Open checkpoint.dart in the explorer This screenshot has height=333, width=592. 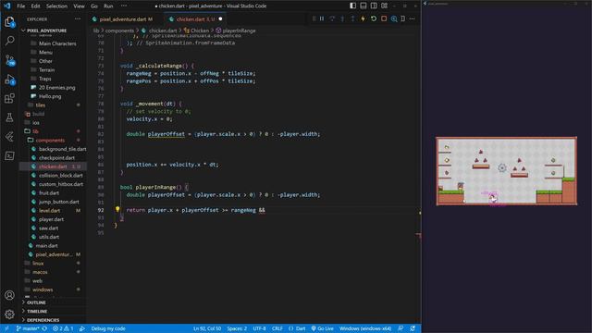[x=56, y=158]
